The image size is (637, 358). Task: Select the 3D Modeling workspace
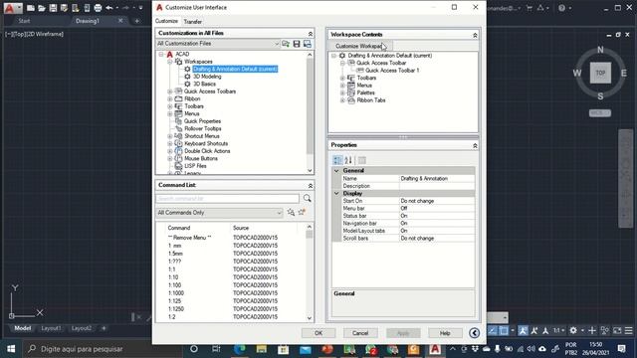pyautogui.click(x=207, y=77)
